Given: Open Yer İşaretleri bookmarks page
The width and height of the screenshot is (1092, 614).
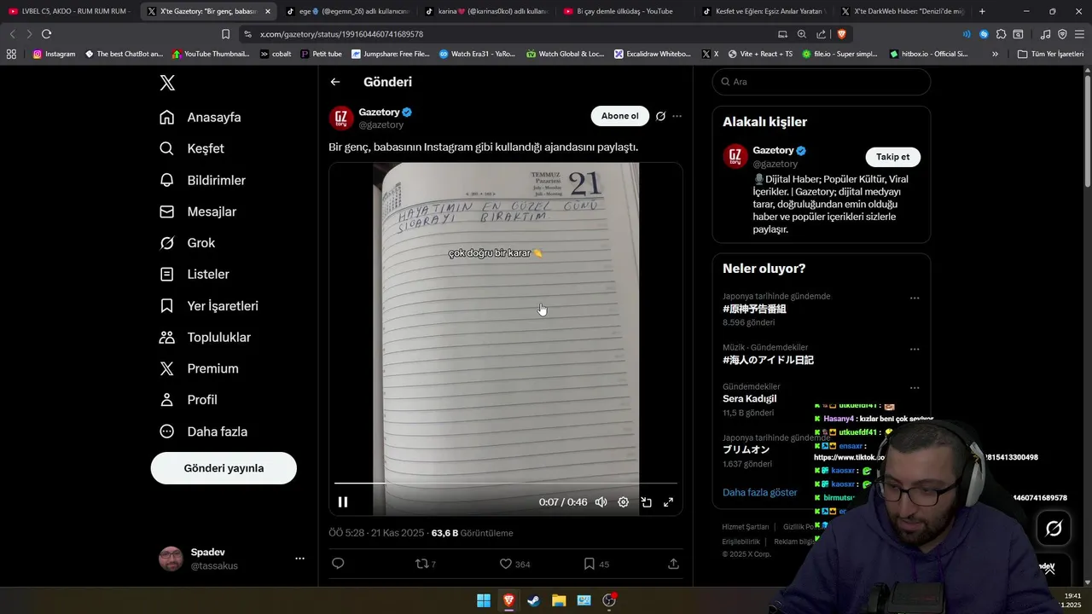Looking at the screenshot, I should tap(209, 305).
